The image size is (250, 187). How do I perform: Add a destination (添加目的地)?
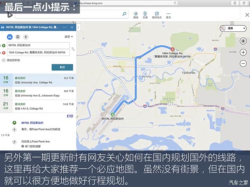[11, 60]
